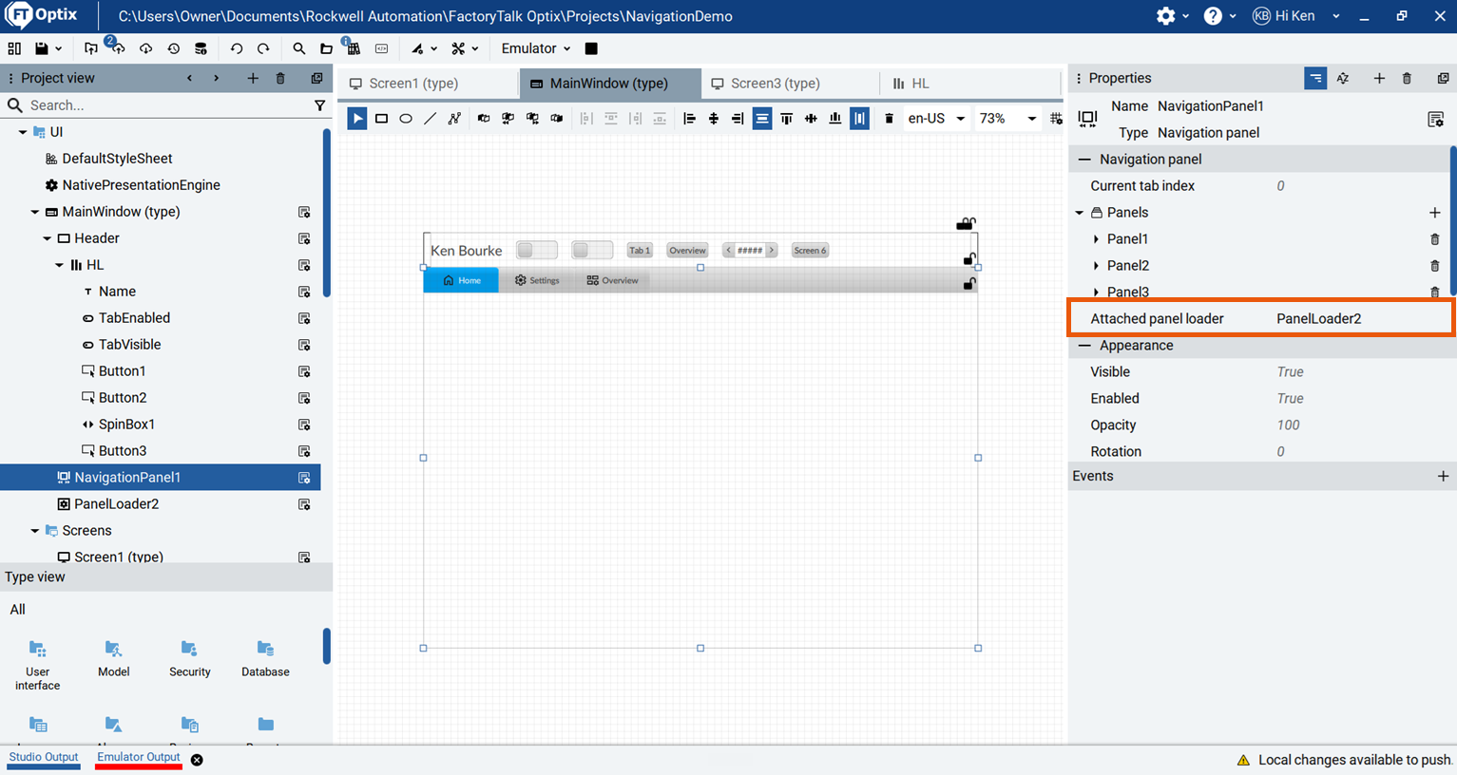
Task: Open the Hi Ken account dropdown
Action: coord(1297,16)
